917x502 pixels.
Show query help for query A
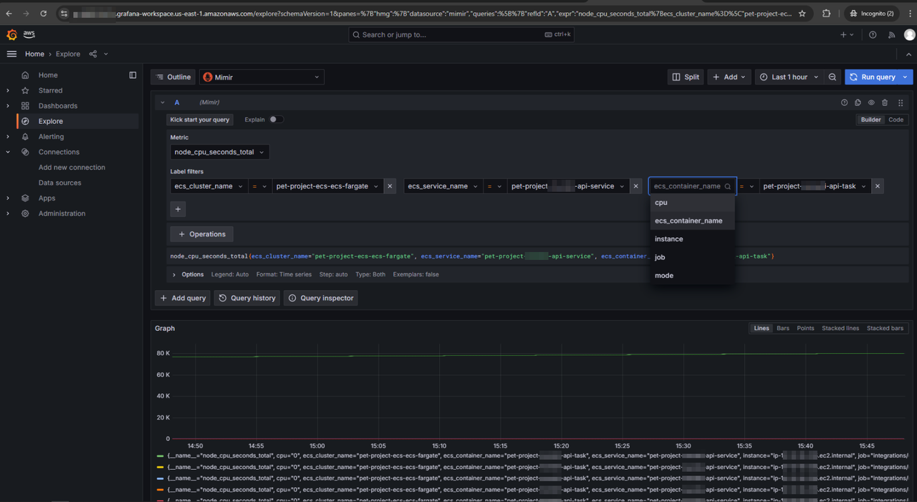click(845, 102)
